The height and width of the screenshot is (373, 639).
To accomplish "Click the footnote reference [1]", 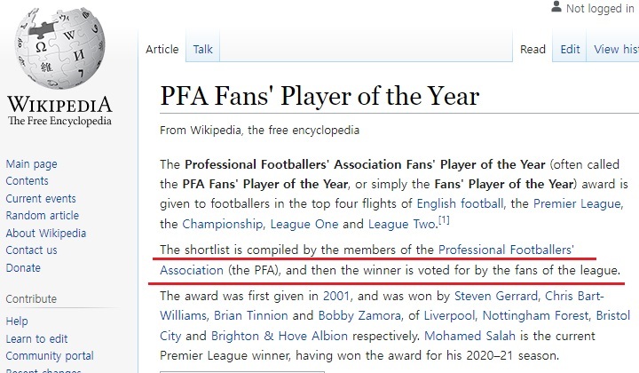I will (444, 220).
